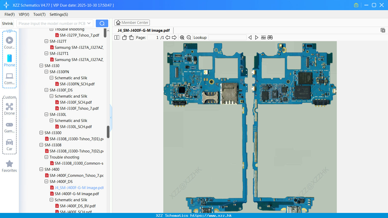The height and width of the screenshot is (218, 388).
Task: Click the XZZ app logo icon
Action: pyautogui.click(x=6, y=5)
